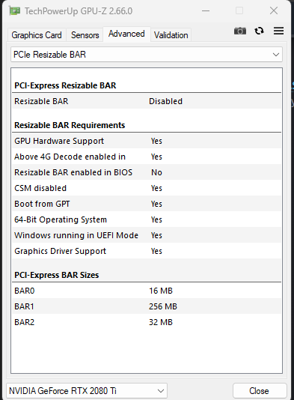Select the Validation tab
294x400 pixels.
click(x=171, y=35)
